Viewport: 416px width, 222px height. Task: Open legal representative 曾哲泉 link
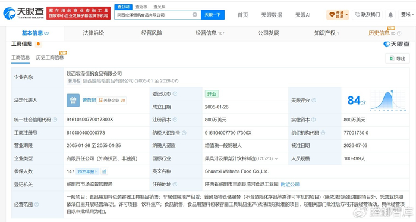(89, 100)
